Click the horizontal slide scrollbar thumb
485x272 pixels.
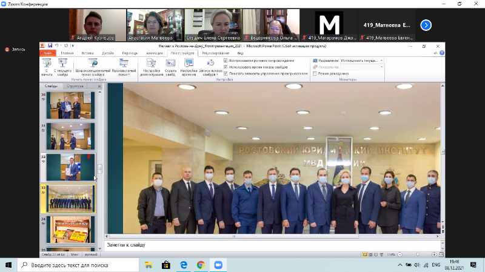pyautogui.click(x=234, y=236)
